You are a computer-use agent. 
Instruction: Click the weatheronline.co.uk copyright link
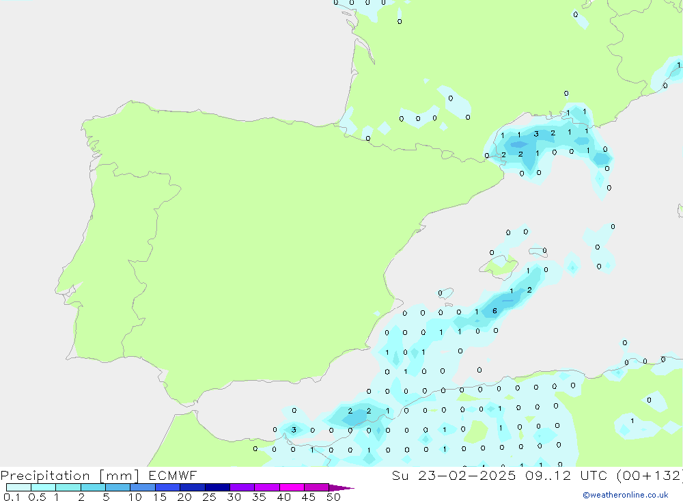click(x=626, y=495)
